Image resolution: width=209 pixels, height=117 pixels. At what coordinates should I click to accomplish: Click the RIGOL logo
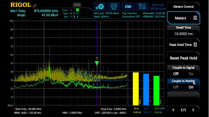pyautogui.click(x=20, y=5)
